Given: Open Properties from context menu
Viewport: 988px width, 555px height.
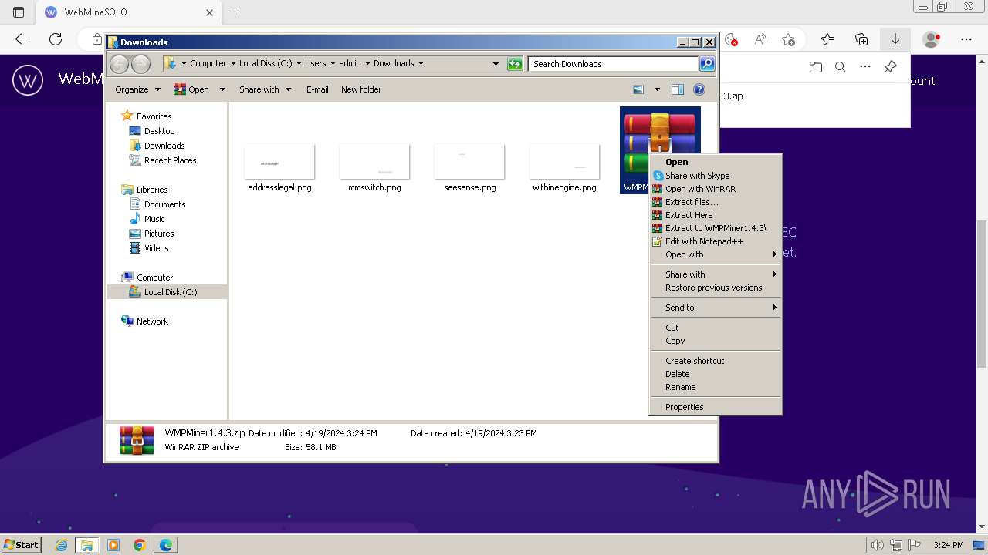Looking at the screenshot, I should [716, 407].
